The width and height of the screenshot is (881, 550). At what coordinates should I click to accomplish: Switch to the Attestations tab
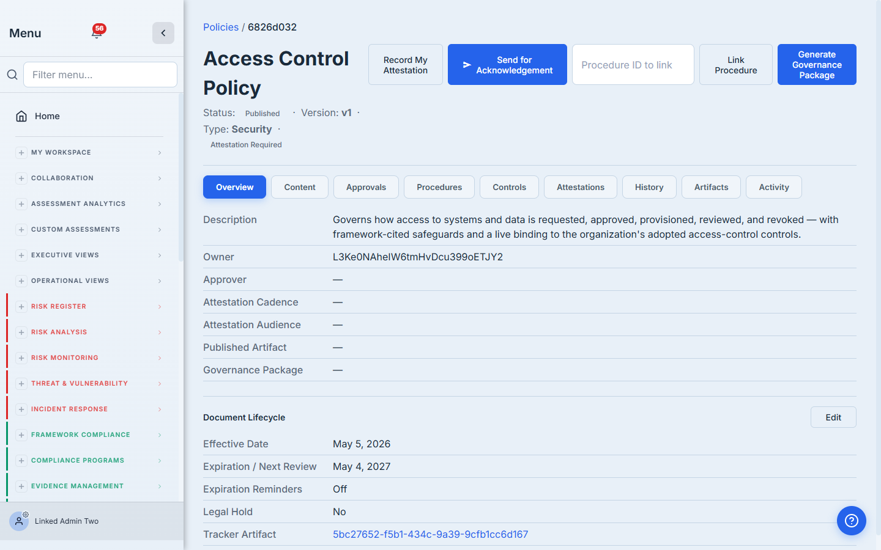point(581,187)
